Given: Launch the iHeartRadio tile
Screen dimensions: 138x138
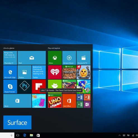Looking at the screenshot, I should 55,72.
